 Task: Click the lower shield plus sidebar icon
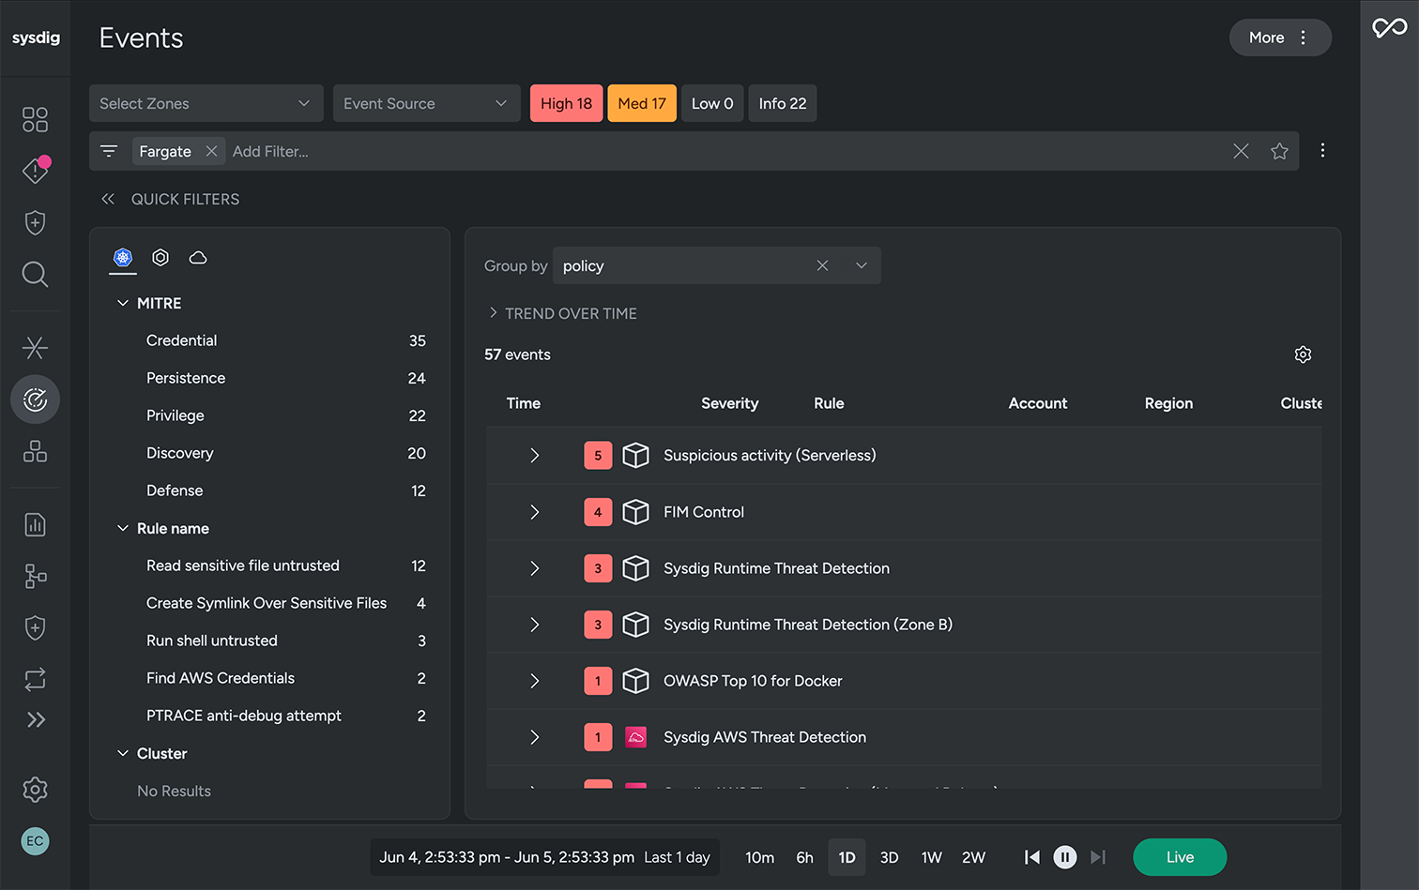pos(35,627)
